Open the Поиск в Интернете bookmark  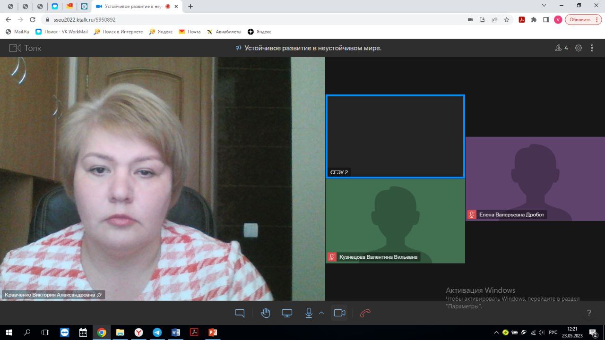(x=118, y=32)
